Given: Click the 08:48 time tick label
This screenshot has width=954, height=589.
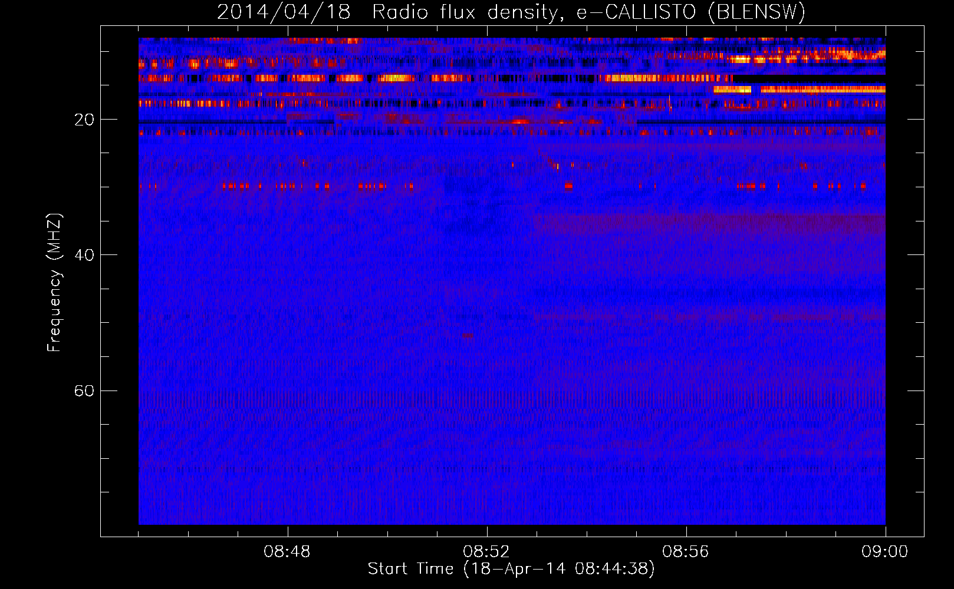Looking at the screenshot, I should pyautogui.click(x=287, y=552).
